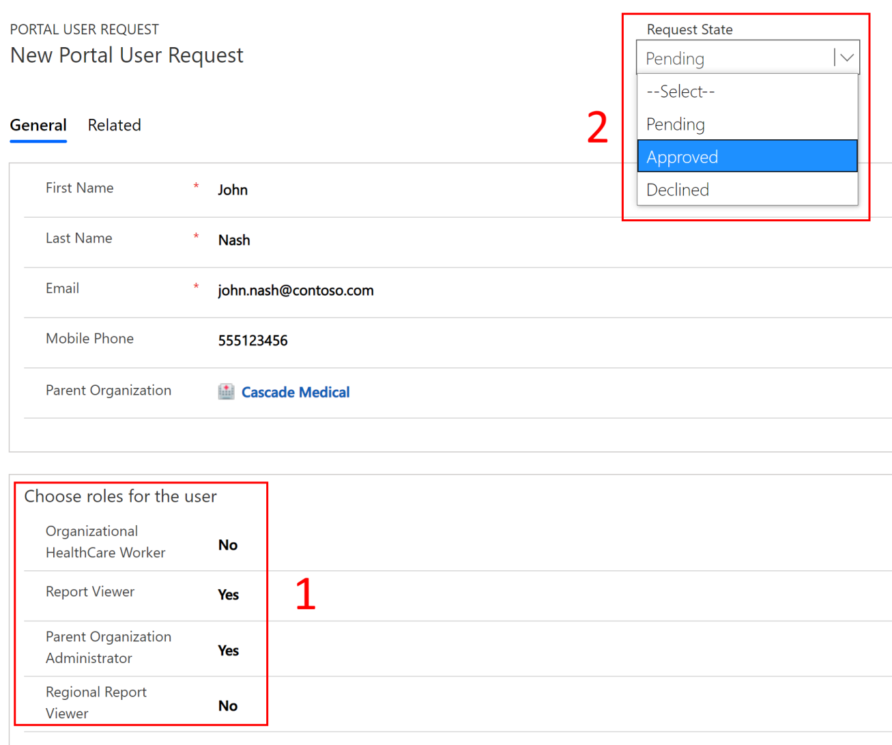Click the Parent Organization Administrator label
Viewport: 892px width, 745px height.
(x=109, y=647)
